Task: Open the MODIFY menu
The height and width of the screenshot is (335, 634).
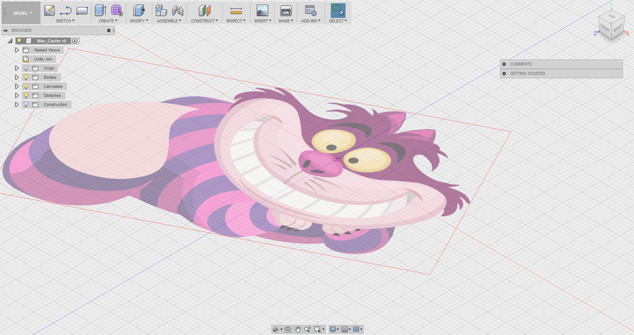Action: point(139,21)
